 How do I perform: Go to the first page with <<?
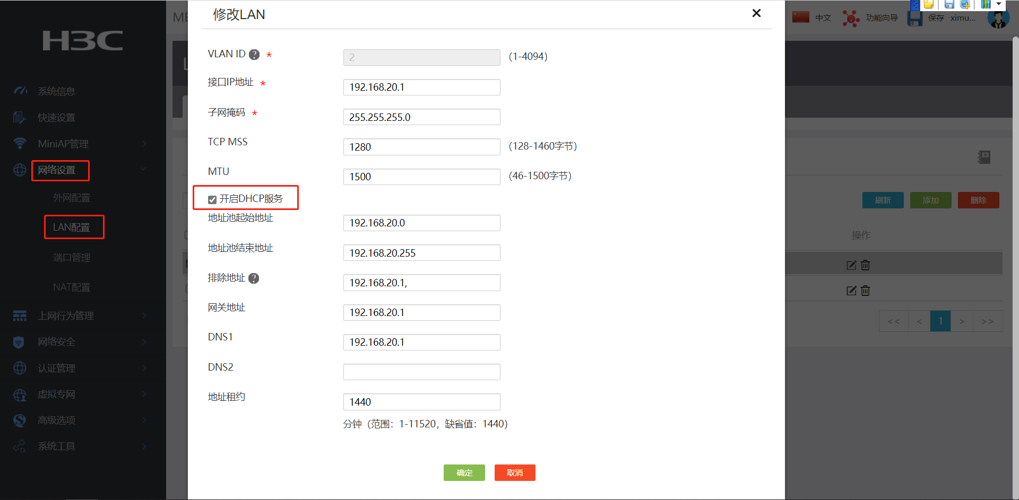(894, 321)
